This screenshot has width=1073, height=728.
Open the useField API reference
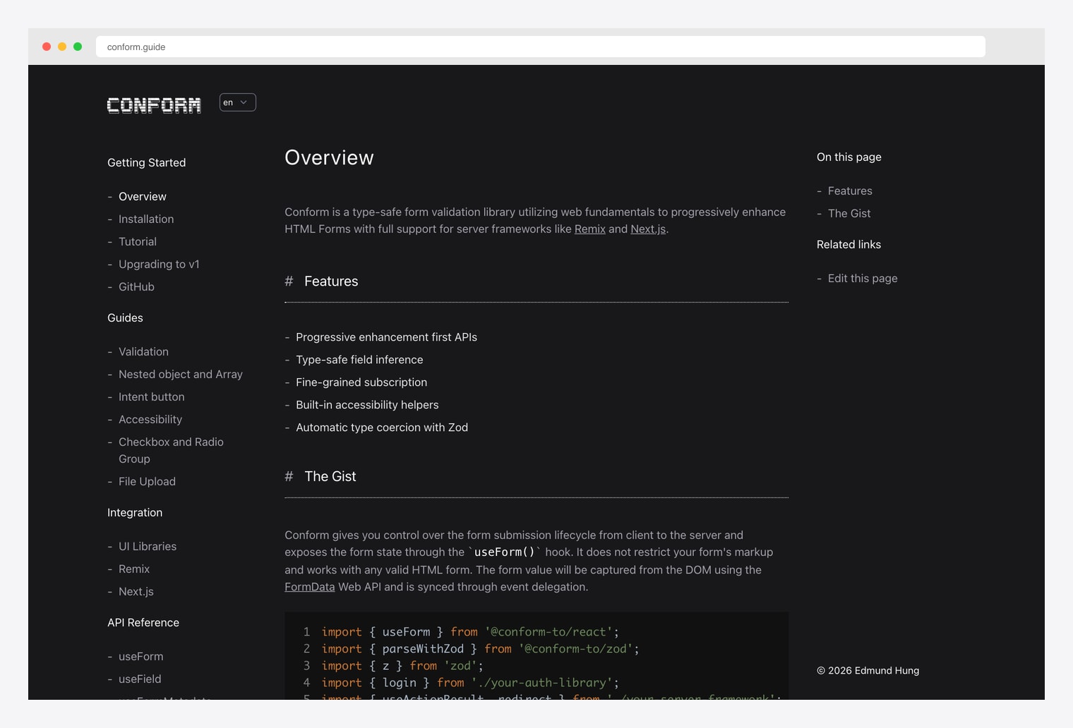tap(140, 679)
